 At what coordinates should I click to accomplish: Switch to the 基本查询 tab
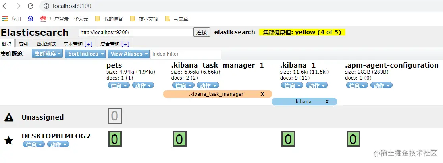[73, 44]
